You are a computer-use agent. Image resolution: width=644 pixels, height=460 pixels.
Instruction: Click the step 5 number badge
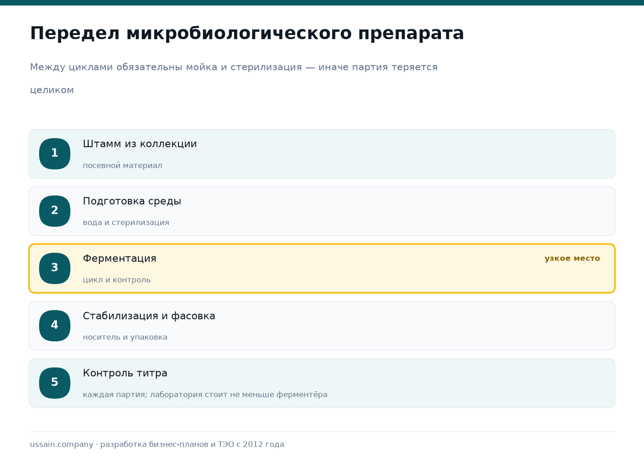click(55, 383)
